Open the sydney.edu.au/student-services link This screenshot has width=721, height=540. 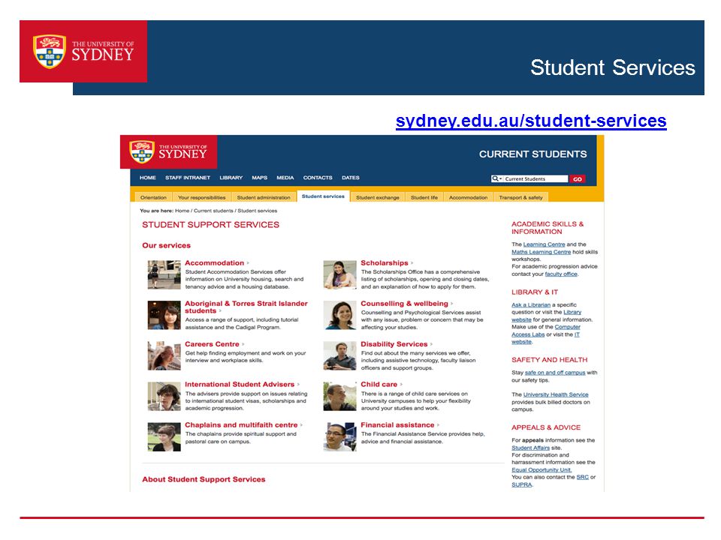531,121
